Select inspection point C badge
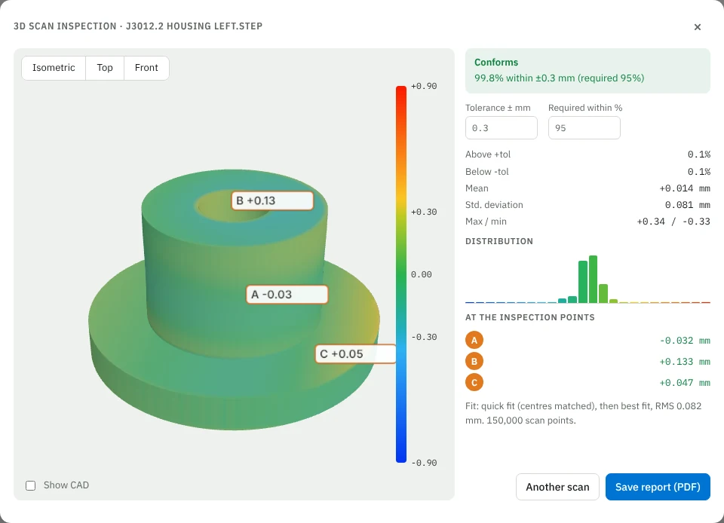The width and height of the screenshot is (724, 523). 474,383
